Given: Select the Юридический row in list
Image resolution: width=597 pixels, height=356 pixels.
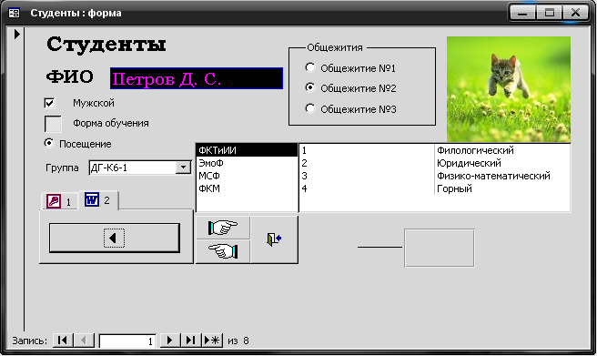Looking at the screenshot, I should click(x=434, y=163).
